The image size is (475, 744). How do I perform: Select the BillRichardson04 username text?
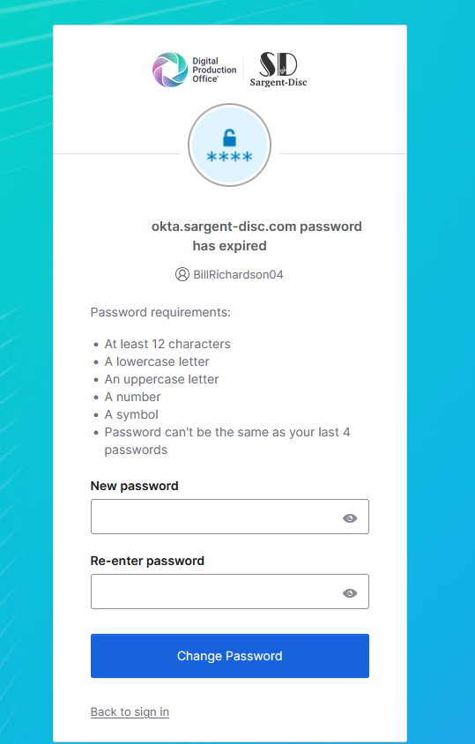(238, 275)
